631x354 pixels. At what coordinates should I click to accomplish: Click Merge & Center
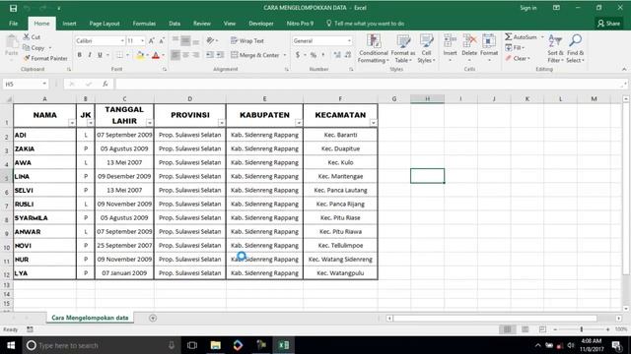pos(255,55)
